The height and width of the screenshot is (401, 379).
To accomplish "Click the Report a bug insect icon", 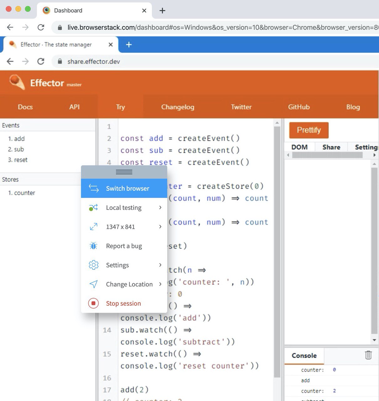I will 93,246.
